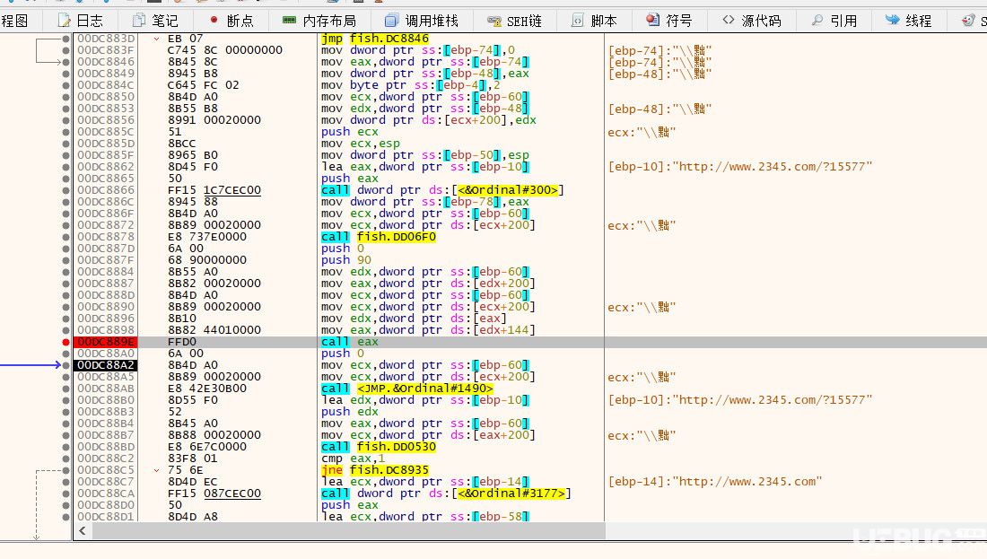Image resolution: width=987 pixels, height=559 pixels.
Task: Toggle breakpoint dot for address 00DC8878
Action: click(66, 237)
